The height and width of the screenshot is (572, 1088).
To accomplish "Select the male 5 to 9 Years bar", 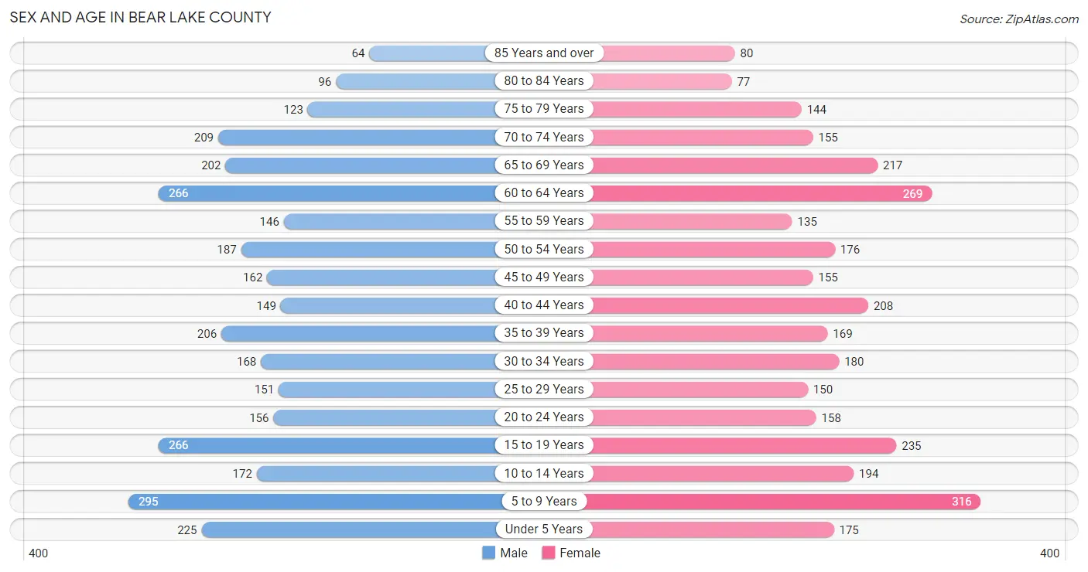I will click(x=316, y=502).
